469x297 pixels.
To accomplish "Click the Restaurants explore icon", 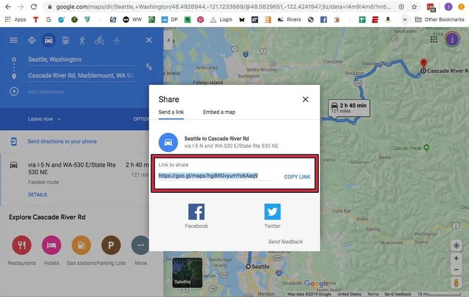I will point(21,245).
